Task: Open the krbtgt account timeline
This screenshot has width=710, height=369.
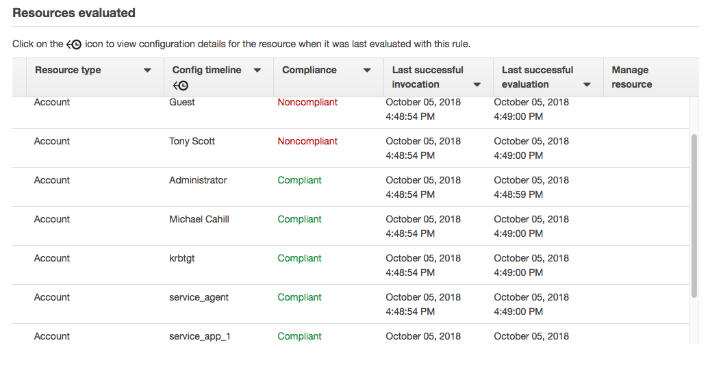Action: pos(182,259)
